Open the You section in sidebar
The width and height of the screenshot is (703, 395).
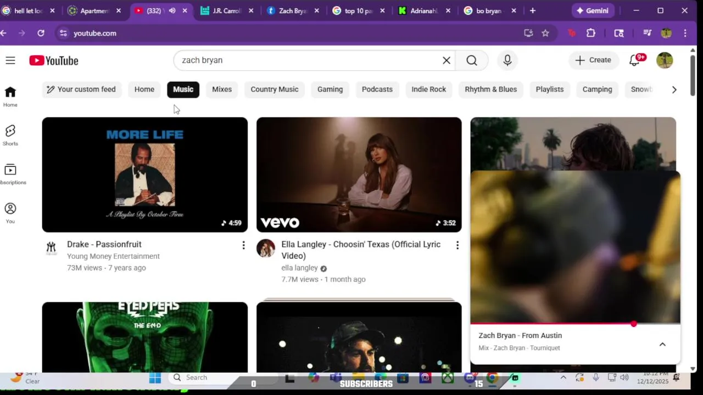(10, 213)
